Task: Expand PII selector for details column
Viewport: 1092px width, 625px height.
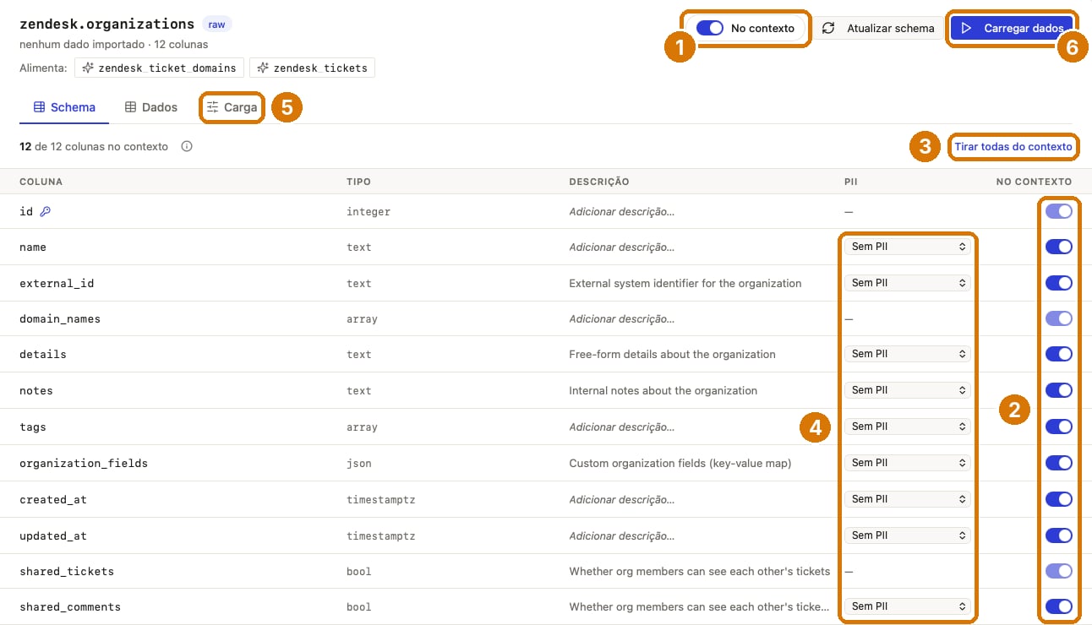Action: click(908, 354)
